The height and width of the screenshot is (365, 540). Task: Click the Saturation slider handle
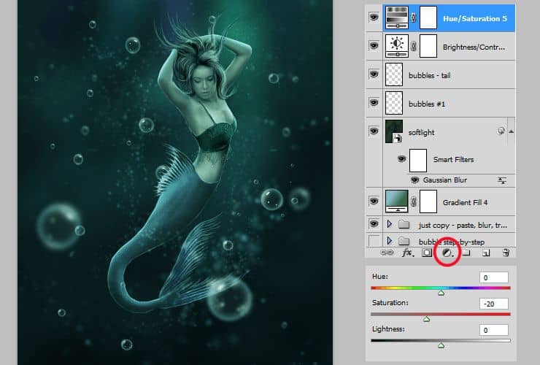(426, 319)
